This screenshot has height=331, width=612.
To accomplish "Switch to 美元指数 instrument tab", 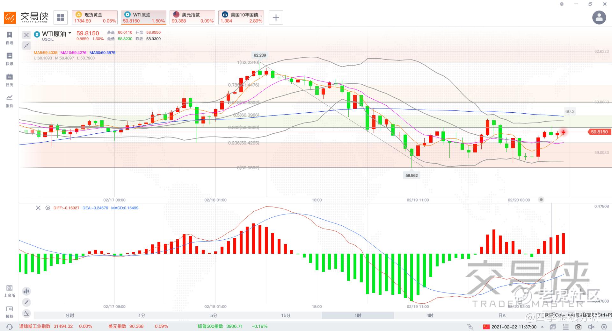I will (x=192, y=18).
